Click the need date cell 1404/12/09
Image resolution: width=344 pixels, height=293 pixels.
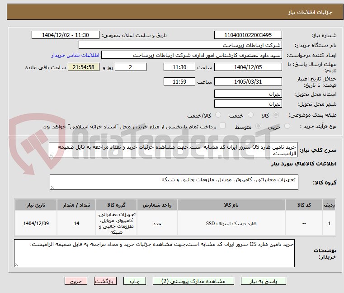click(36, 223)
